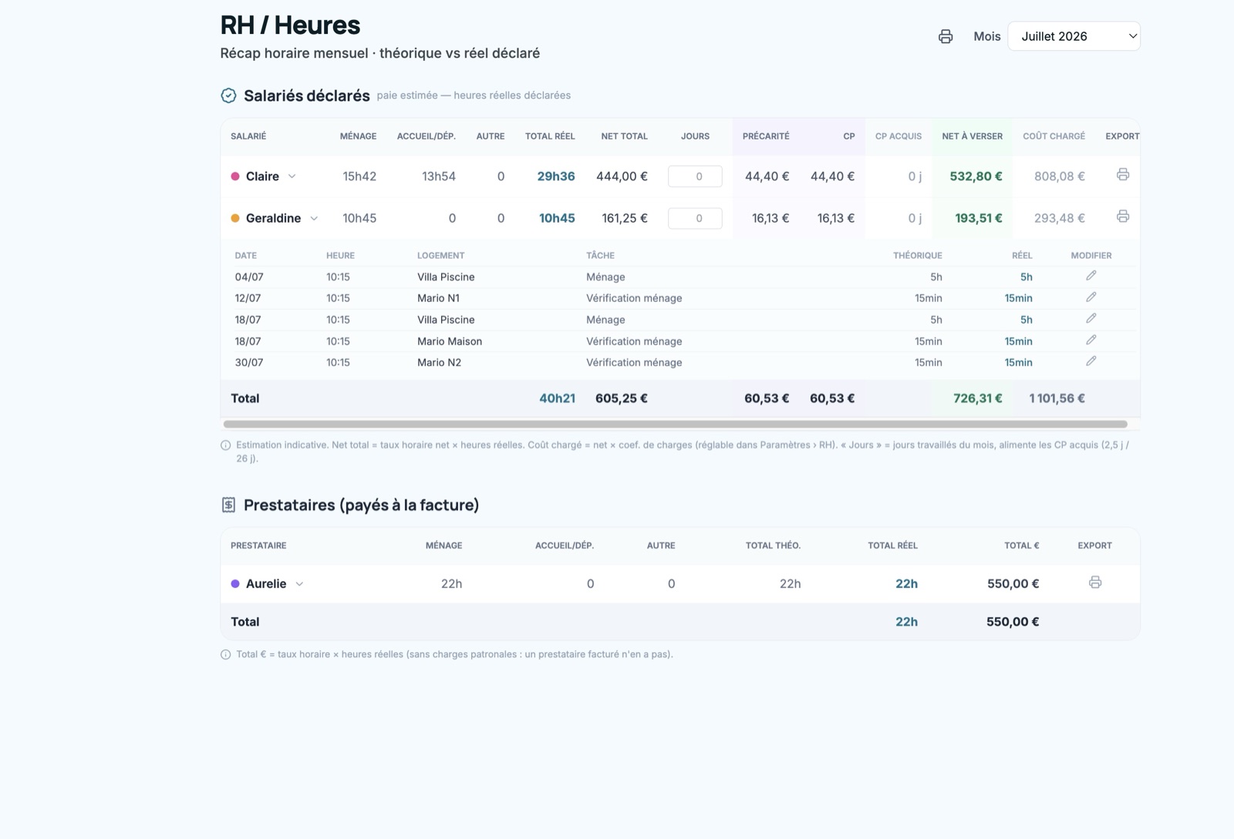Click the PRÉCARITÉ column header
Image resolution: width=1234 pixels, height=839 pixels.
click(x=766, y=136)
